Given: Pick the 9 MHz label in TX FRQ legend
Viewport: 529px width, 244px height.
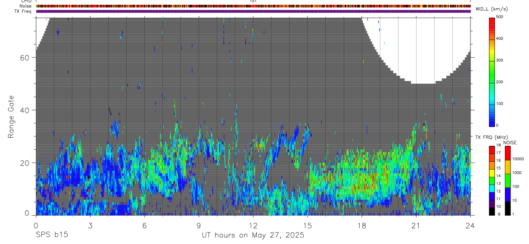Looking at the screenshot, I should pos(499,214).
